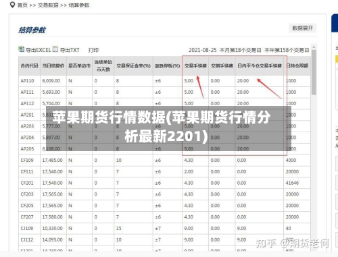Screen dimensions: 338x257
Task: Click the 导出TXT link
Action: pos(70,50)
